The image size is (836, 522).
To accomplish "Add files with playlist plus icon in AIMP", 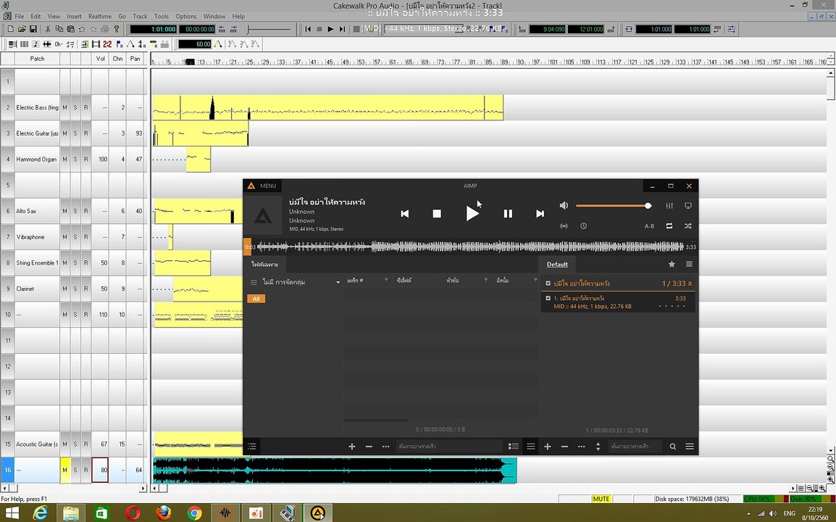I will (x=547, y=446).
